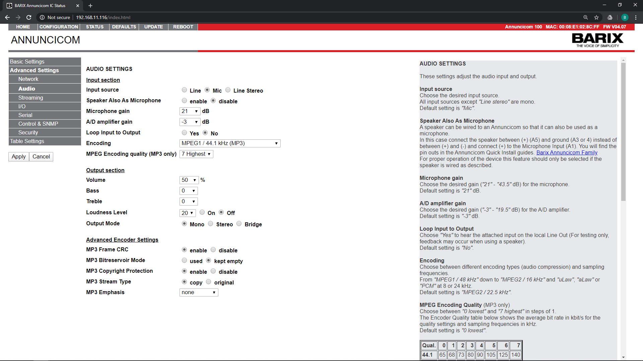This screenshot has width=643, height=361.
Task: Open the Barix Annuncicom Family link
Action: click(567, 152)
